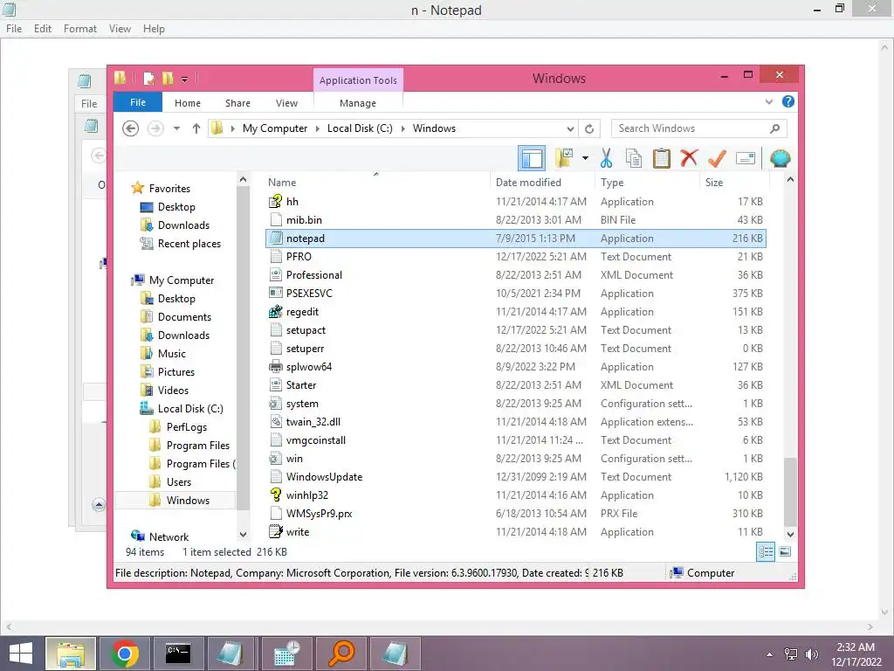Select Network in the navigation pane
Viewport: 894px width, 671px height.
pos(168,537)
